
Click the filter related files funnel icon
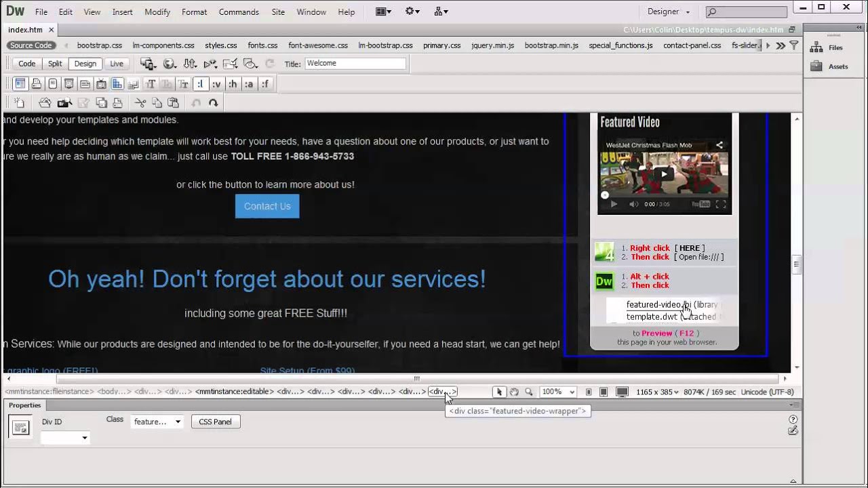point(793,45)
